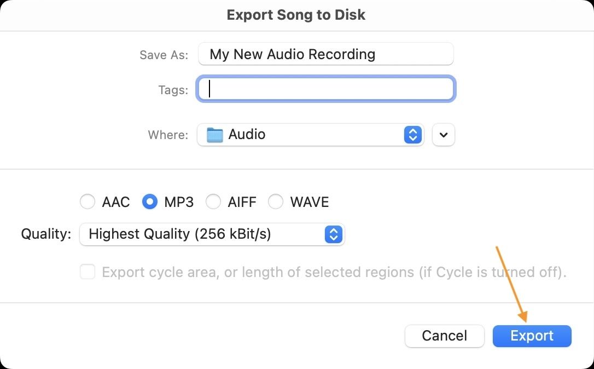Enable the Export cycle area checkbox
The image size is (594, 369).
click(x=88, y=272)
